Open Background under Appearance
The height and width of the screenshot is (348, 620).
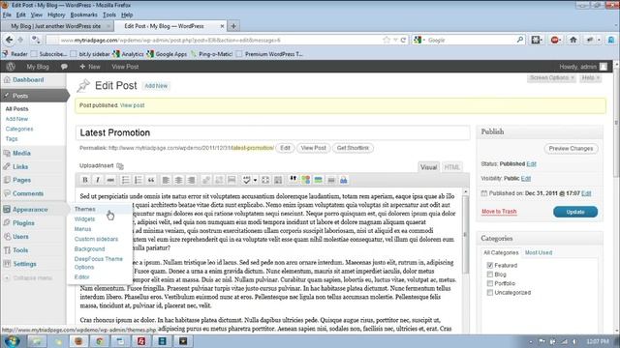[89, 249]
